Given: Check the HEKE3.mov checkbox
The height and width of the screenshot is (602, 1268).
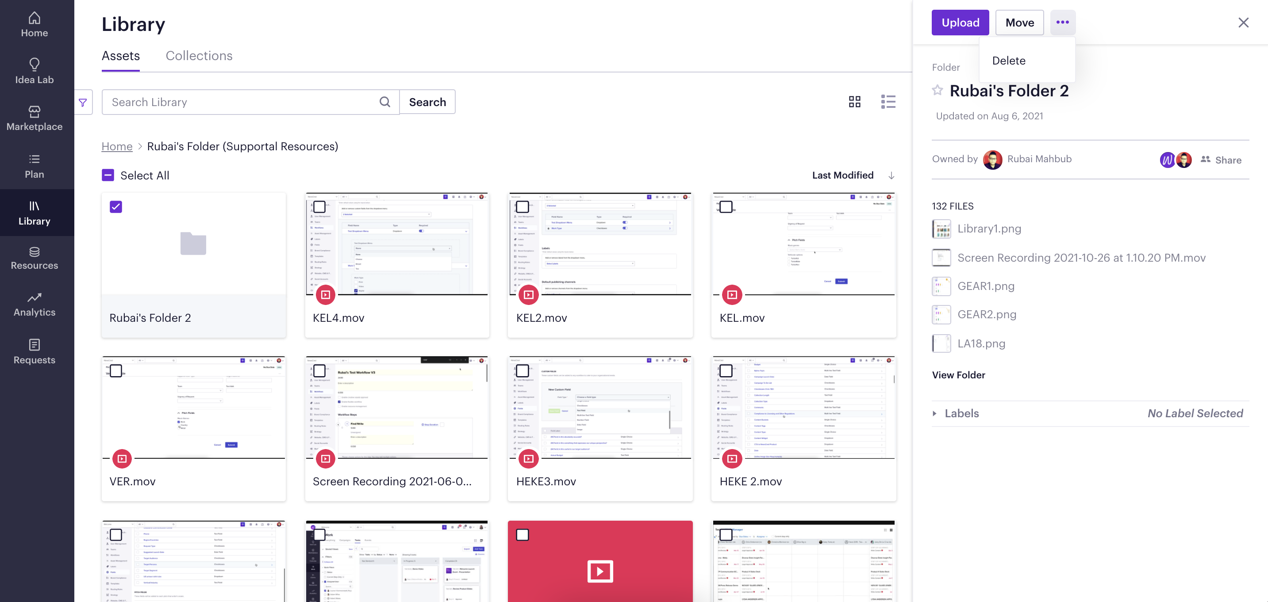Looking at the screenshot, I should [x=523, y=370].
